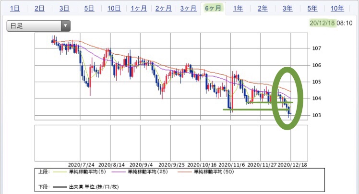Open the 3年 chart range

pyautogui.click(x=287, y=9)
